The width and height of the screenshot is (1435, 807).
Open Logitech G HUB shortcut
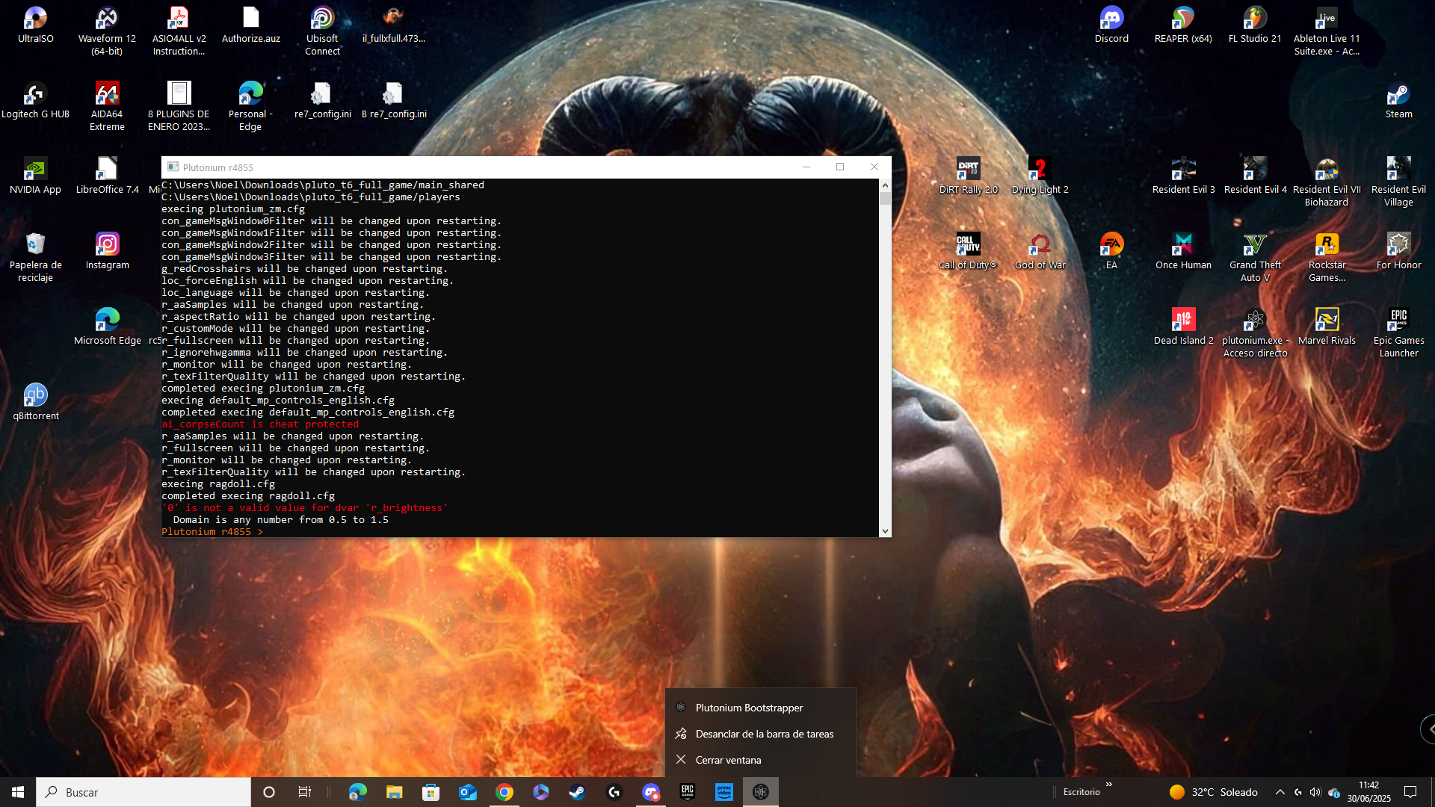tap(35, 101)
